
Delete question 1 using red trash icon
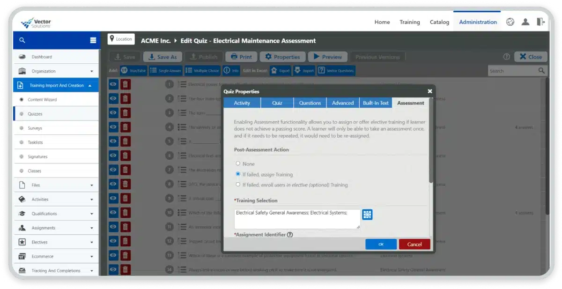pos(125,84)
